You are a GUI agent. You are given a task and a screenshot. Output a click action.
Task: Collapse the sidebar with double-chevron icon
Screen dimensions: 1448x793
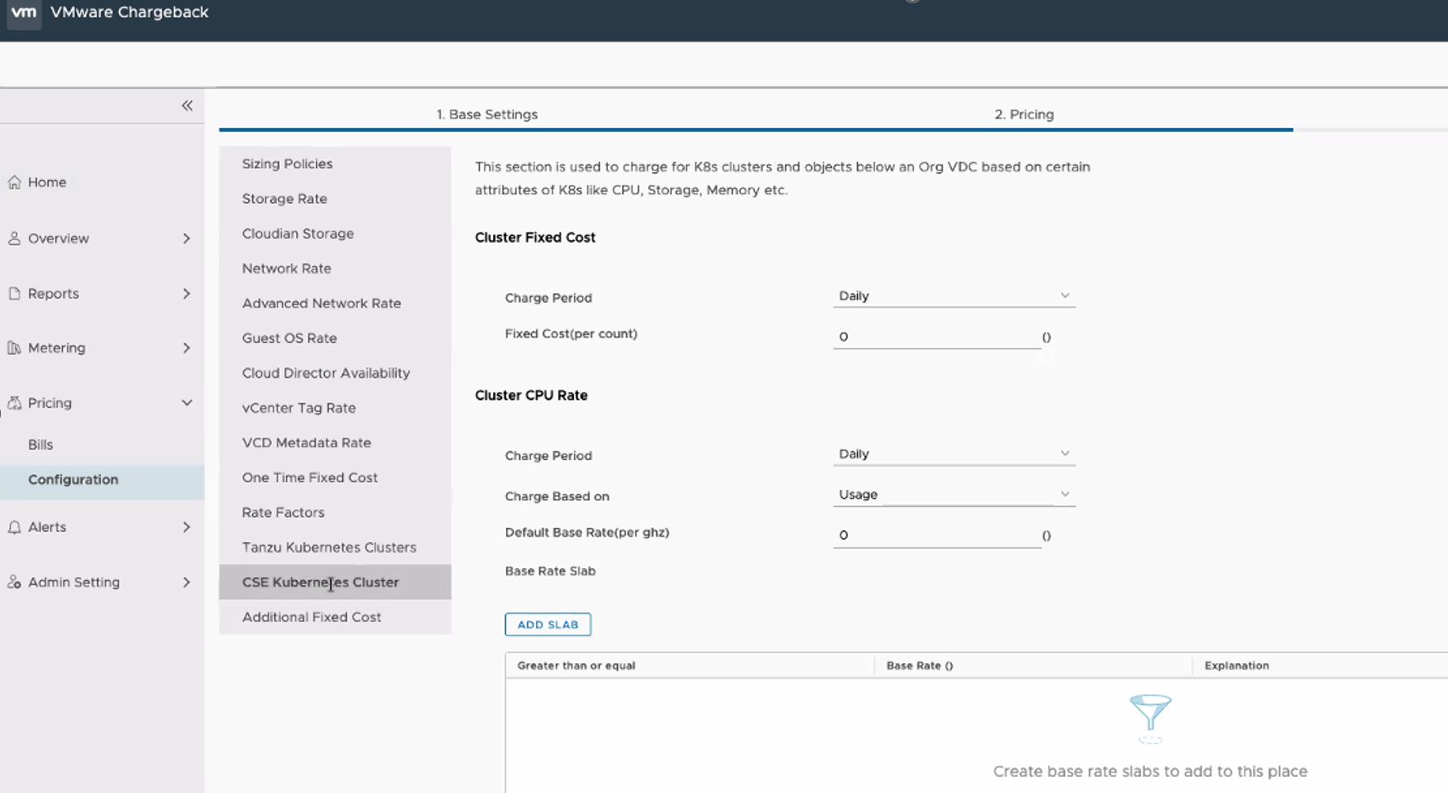coord(187,105)
